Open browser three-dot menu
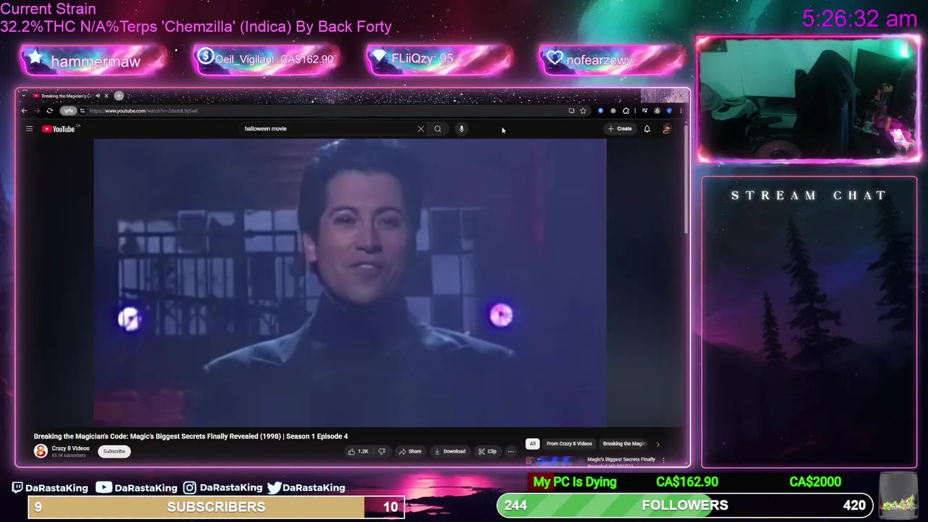928x522 pixels. click(680, 111)
